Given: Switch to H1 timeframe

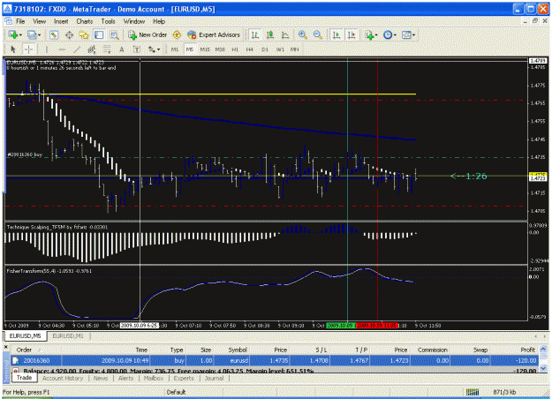Looking at the screenshot, I should coord(235,49).
